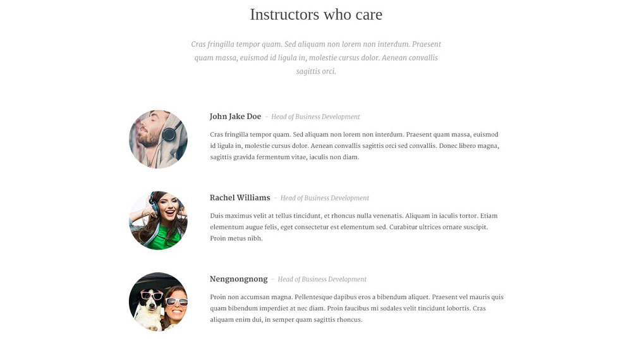
Task: Click the italic intro paragraph under heading
Action: [x=316, y=58]
